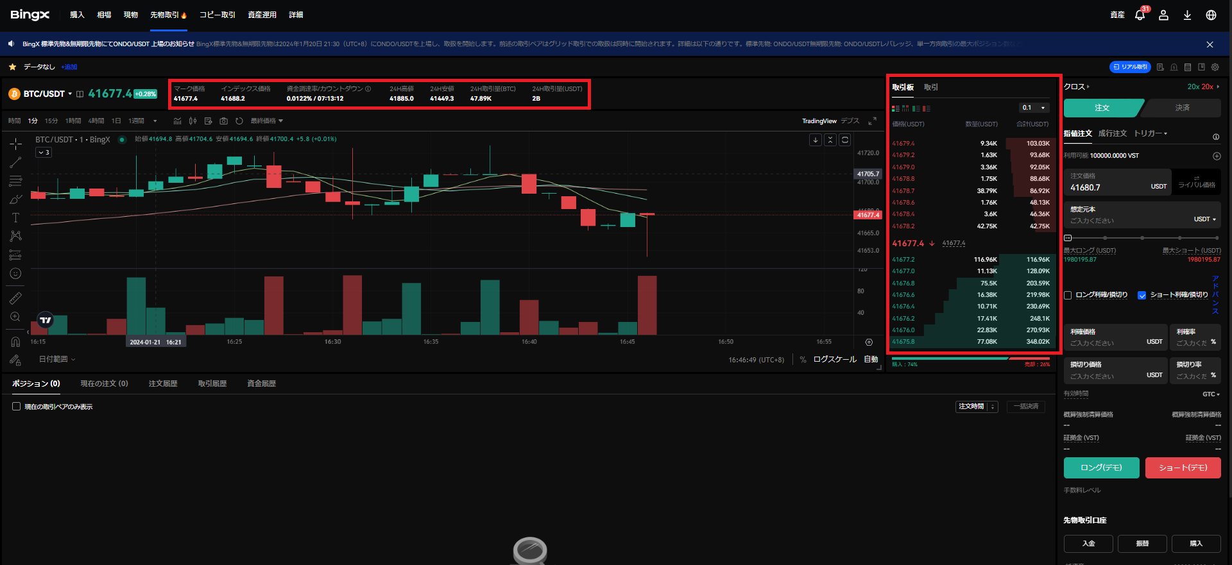1232x565 pixels.
Task: Open trade settings gear icon
Action: pyautogui.click(x=1215, y=67)
